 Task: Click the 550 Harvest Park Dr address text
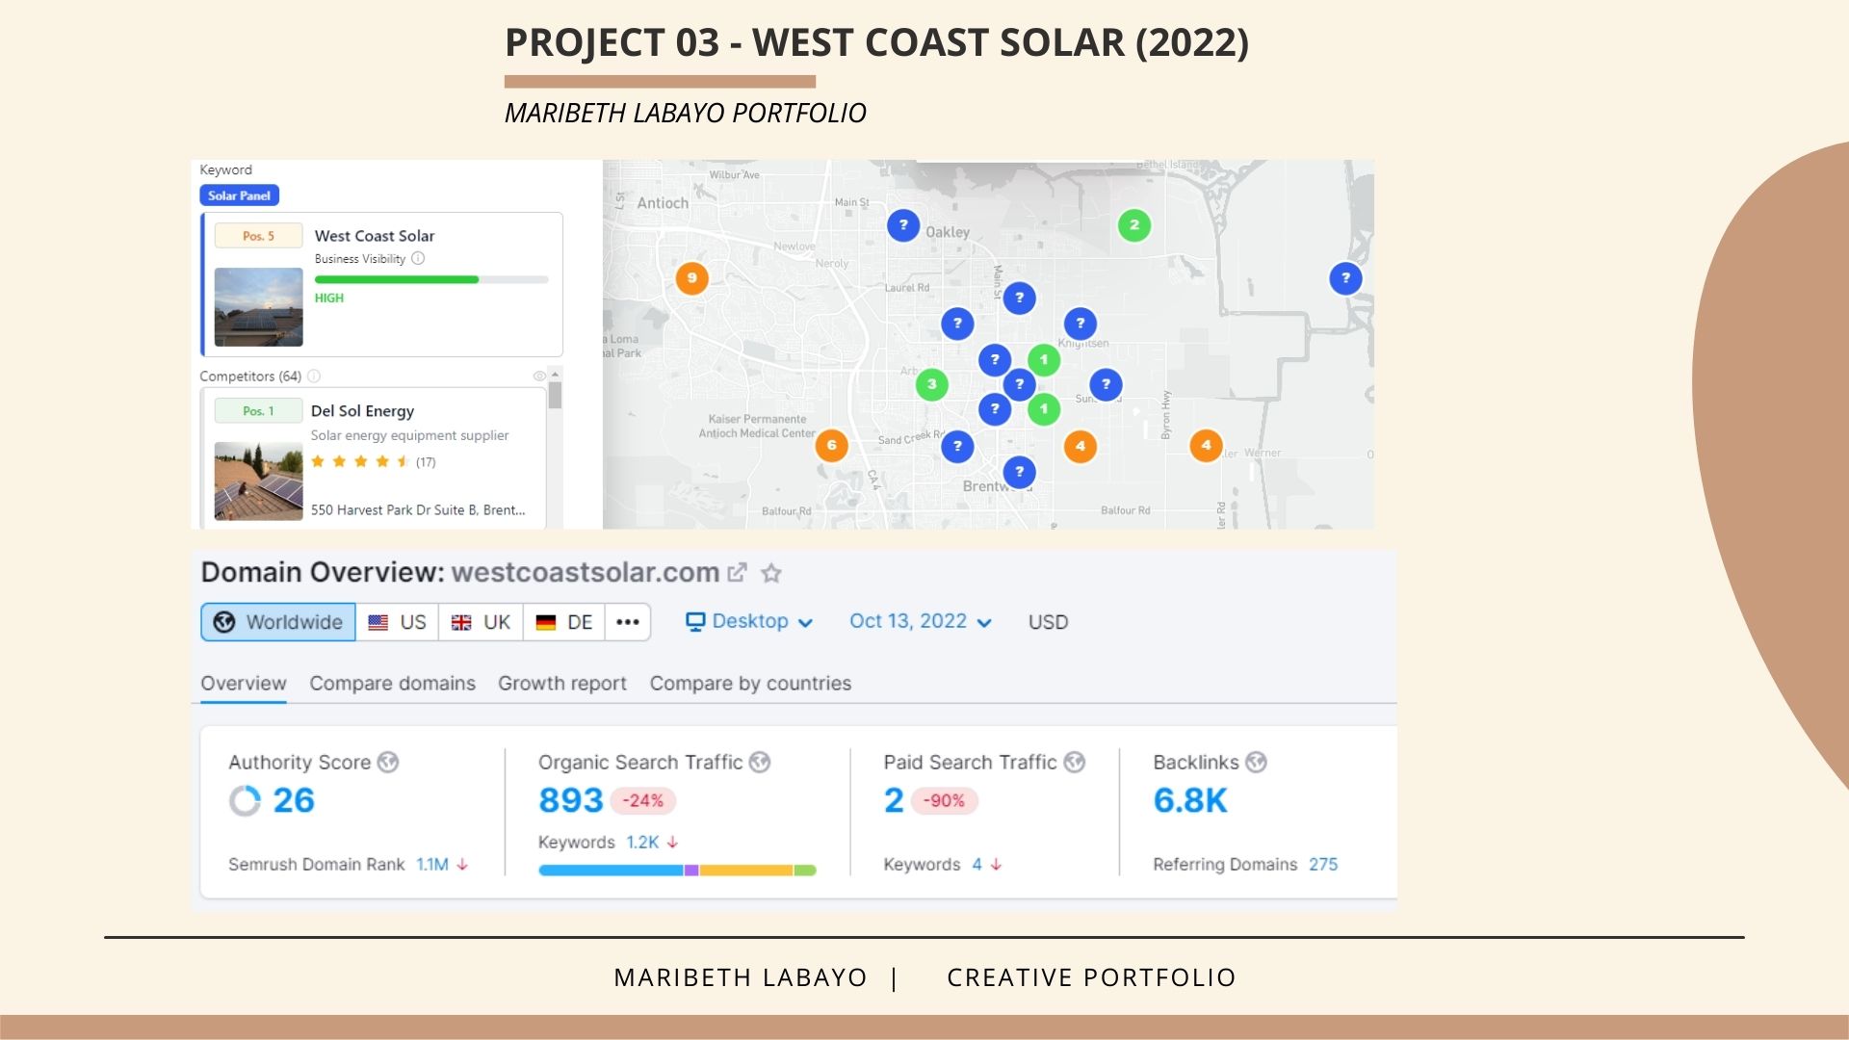418,509
